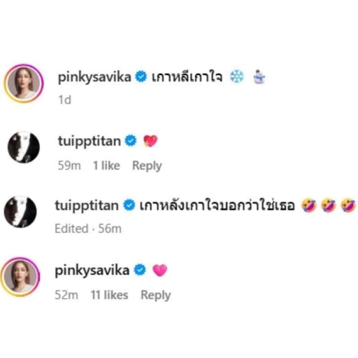This screenshot has height=358, width=358.
Task: Click the pink heart emoji from pinkysavika
Action: click(x=160, y=270)
